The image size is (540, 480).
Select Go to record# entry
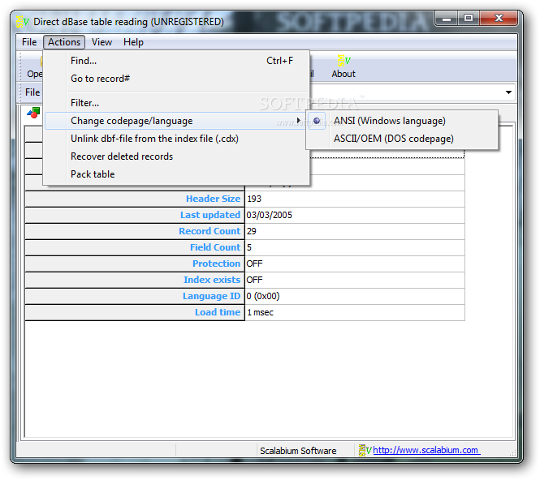[x=177, y=79]
